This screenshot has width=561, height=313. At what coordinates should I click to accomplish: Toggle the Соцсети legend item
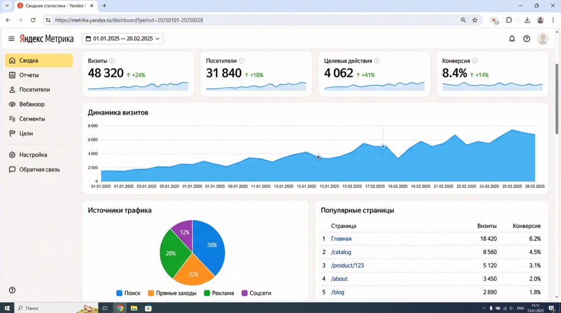(256, 293)
